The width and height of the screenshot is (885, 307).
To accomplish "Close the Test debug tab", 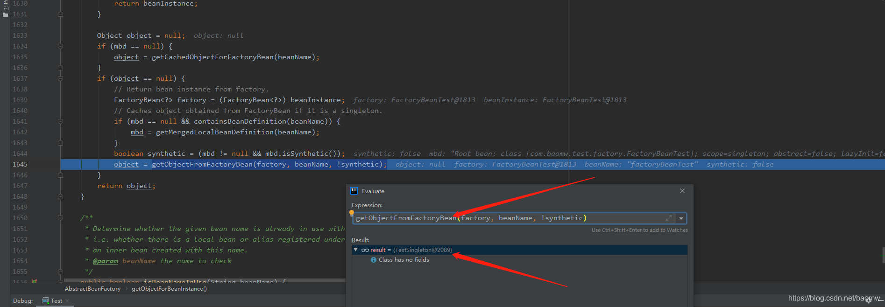I will pyautogui.click(x=67, y=301).
